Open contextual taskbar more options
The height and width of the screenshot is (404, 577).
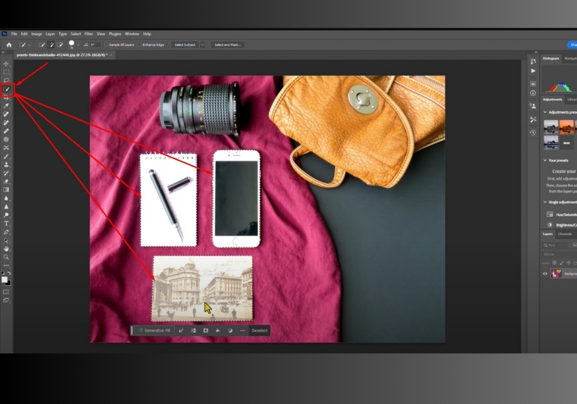[243, 330]
